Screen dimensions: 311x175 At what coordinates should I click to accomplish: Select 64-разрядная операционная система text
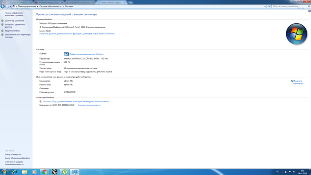point(80,68)
